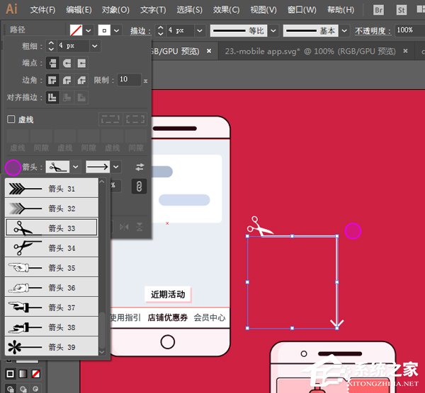425x393 pixels.
Task: Choose the round cap endpoint icon
Action: click(x=67, y=63)
